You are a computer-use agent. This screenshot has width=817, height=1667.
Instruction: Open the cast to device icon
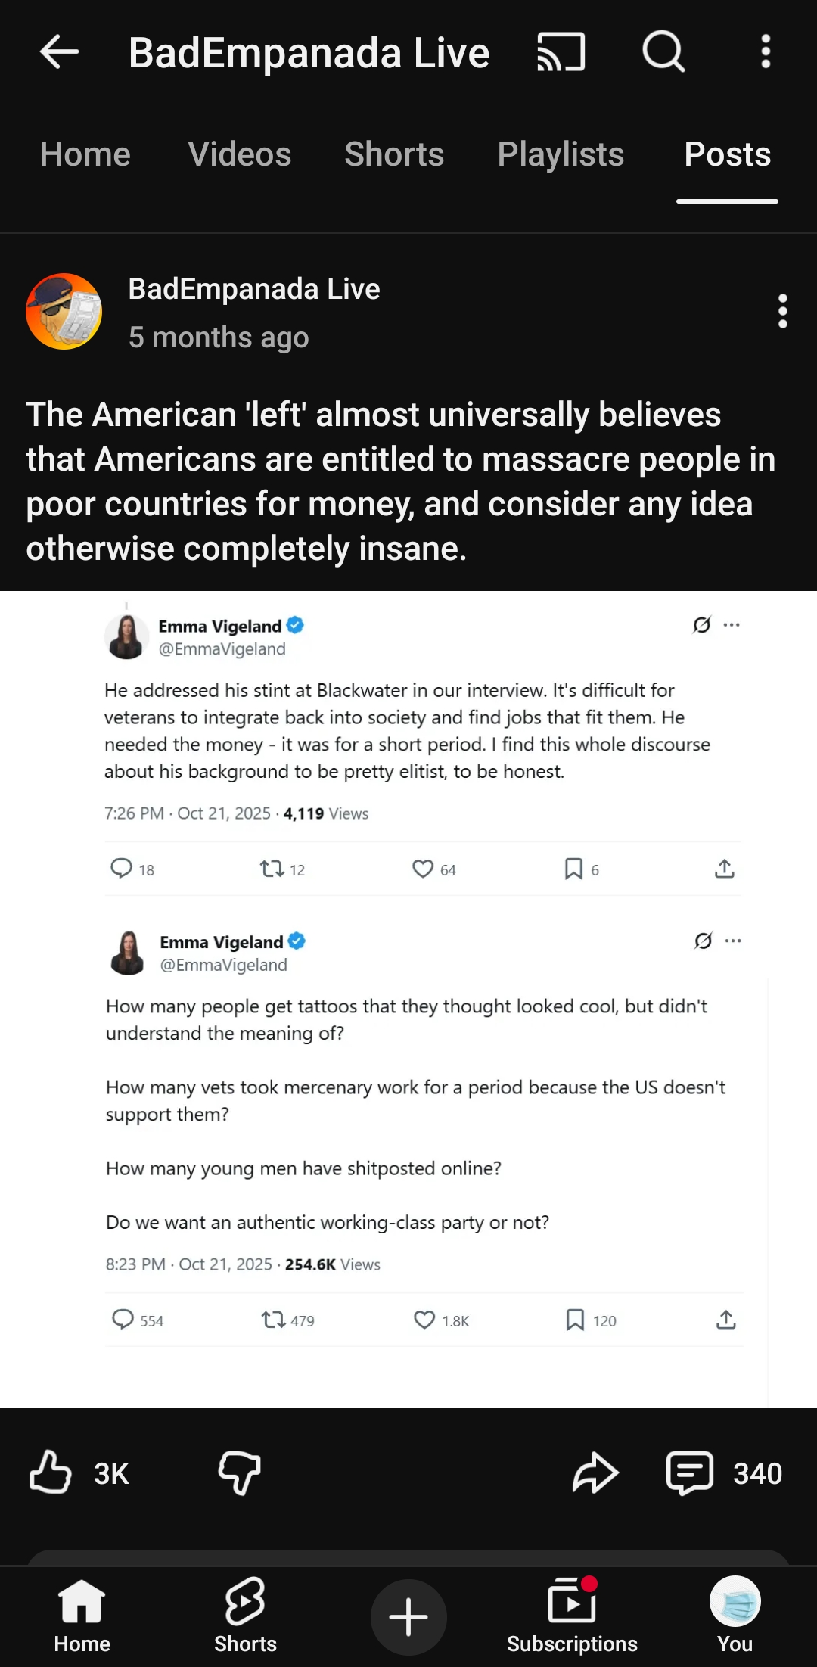(x=561, y=52)
